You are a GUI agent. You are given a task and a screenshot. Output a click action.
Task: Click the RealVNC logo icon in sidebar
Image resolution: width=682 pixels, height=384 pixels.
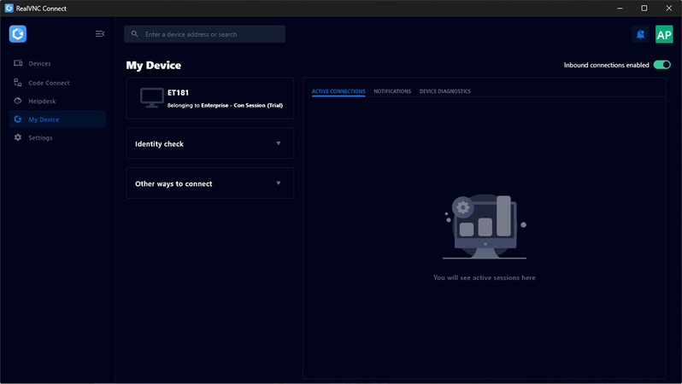(18, 34)
